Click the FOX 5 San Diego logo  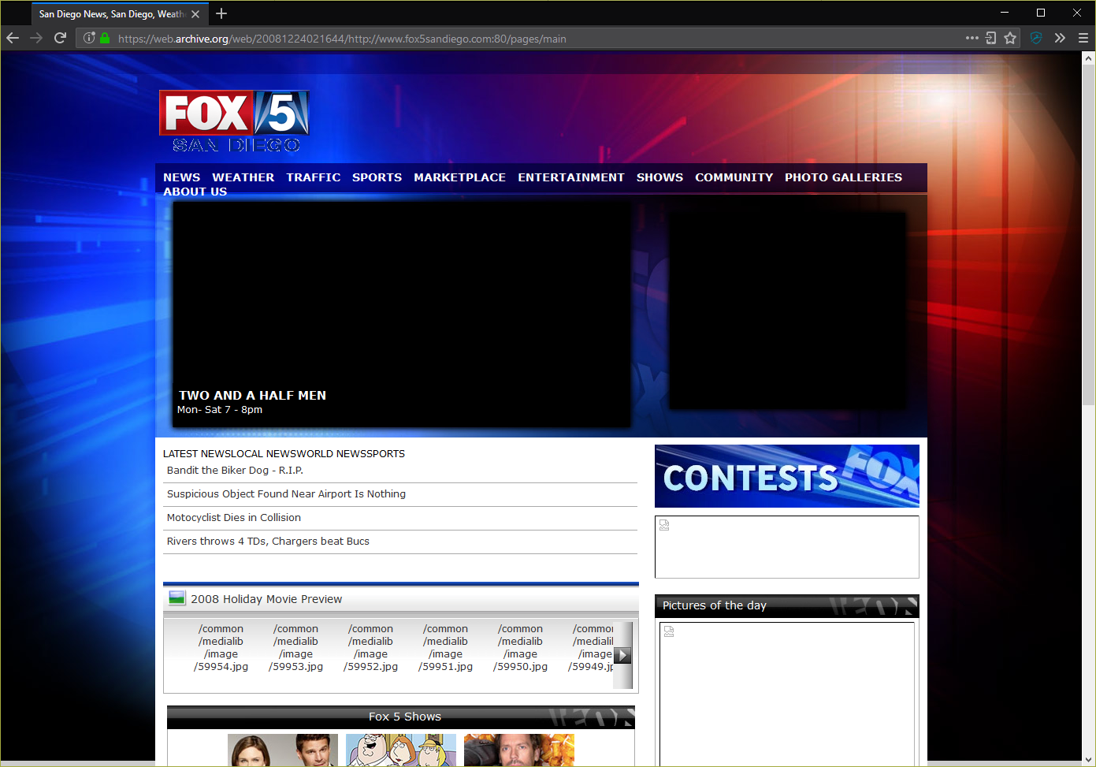[x=234, y=121]
